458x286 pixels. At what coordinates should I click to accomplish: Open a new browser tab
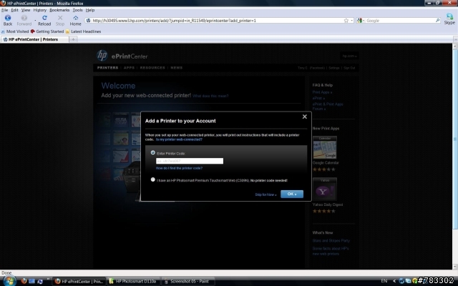coord(73,39)
